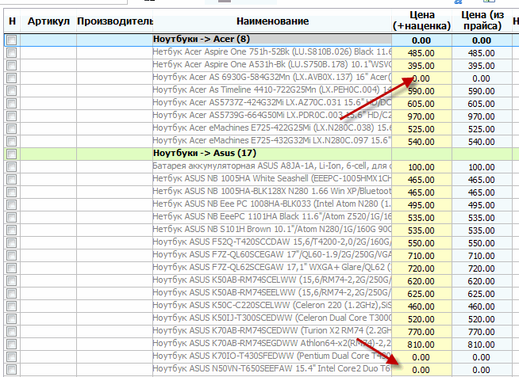Viewport: 519px width, 377px height.
Task: Click 395.00 in the Цена (из прайса) column
Action: pyautogui.click(x=481, y=66)
